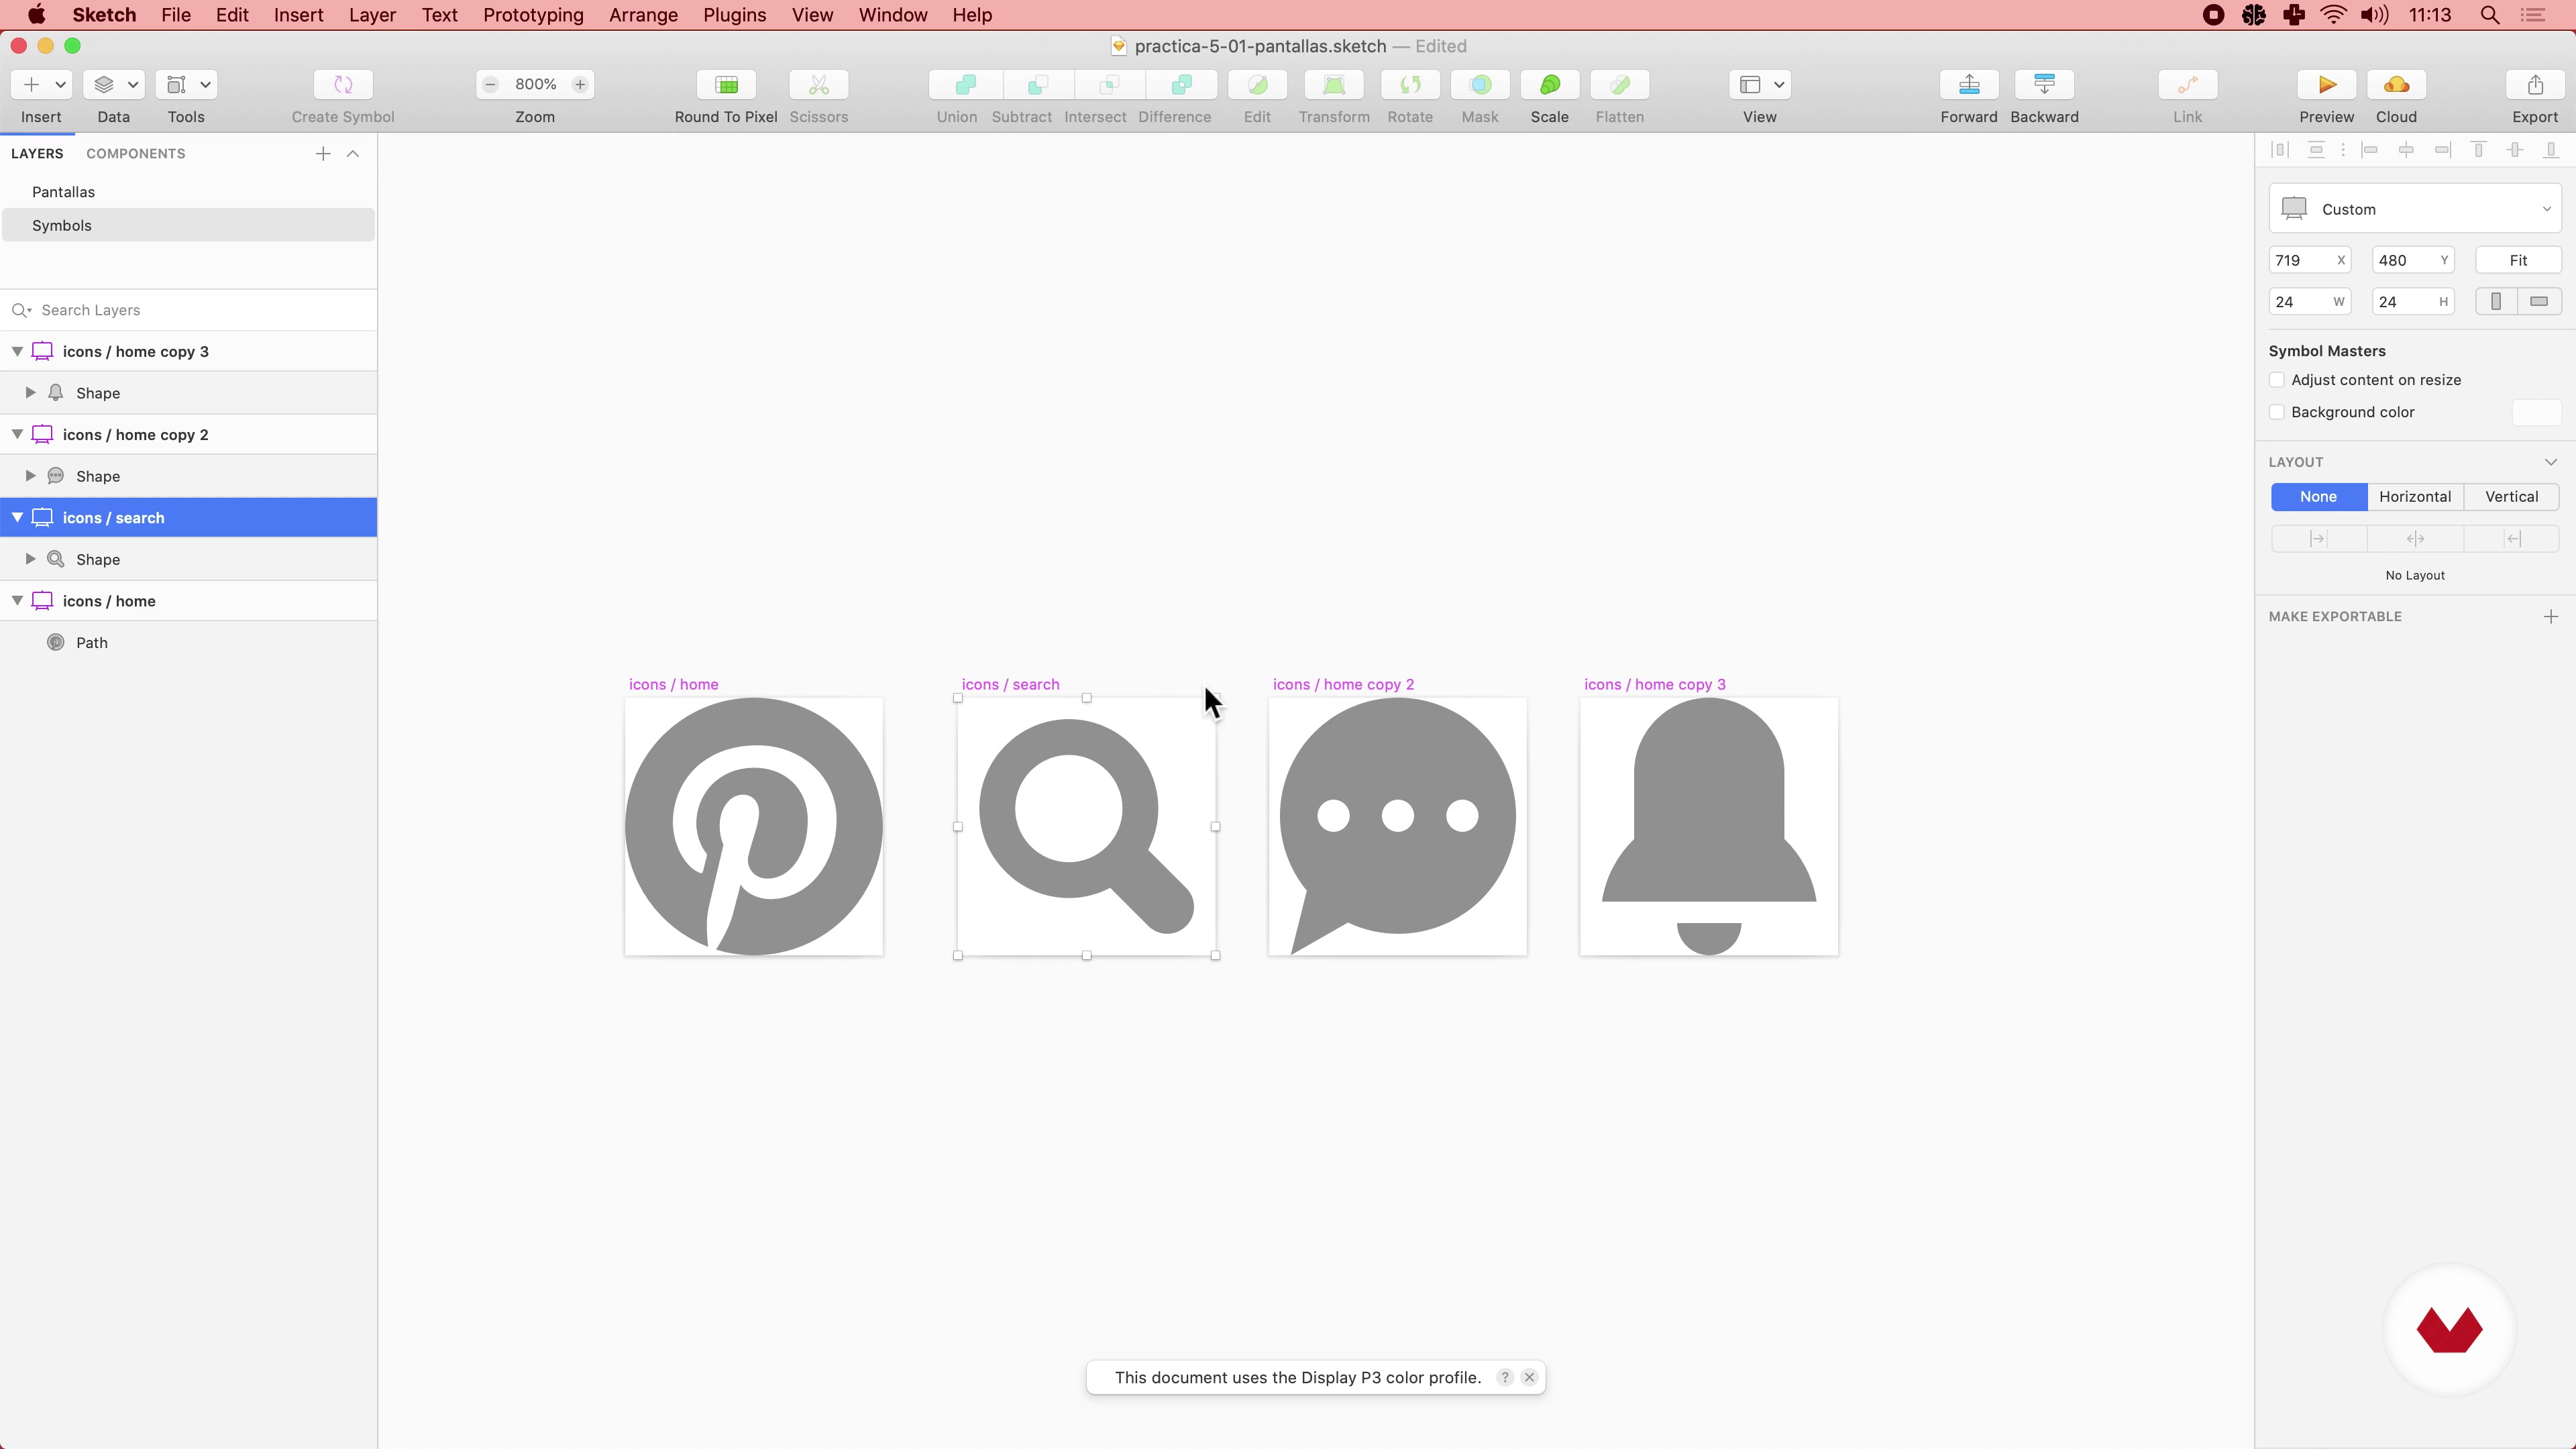Viewport: 2576px width, 1449px height.
Task: Switch to the COMPONENTS tab
Action: 135,153
